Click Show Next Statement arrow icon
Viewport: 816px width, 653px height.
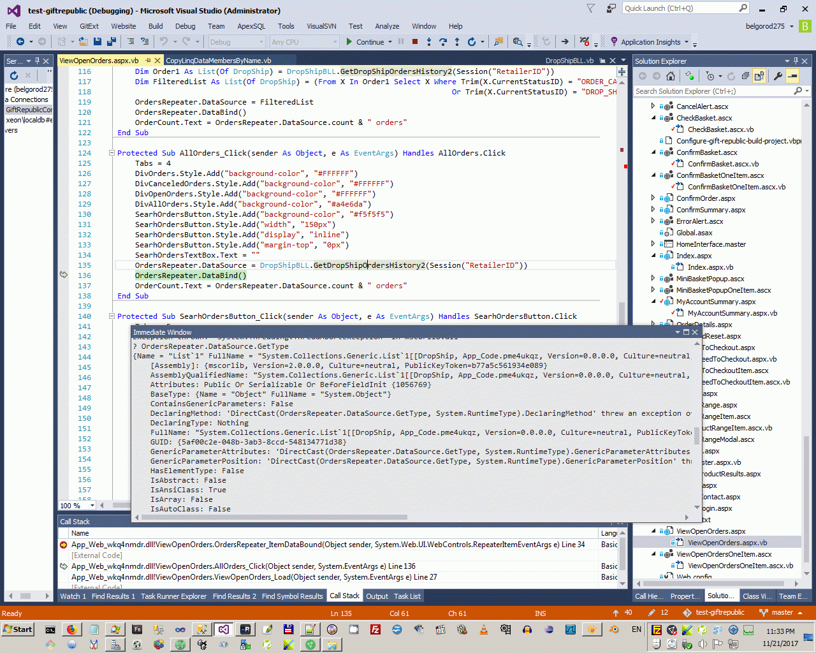(565, 41)
